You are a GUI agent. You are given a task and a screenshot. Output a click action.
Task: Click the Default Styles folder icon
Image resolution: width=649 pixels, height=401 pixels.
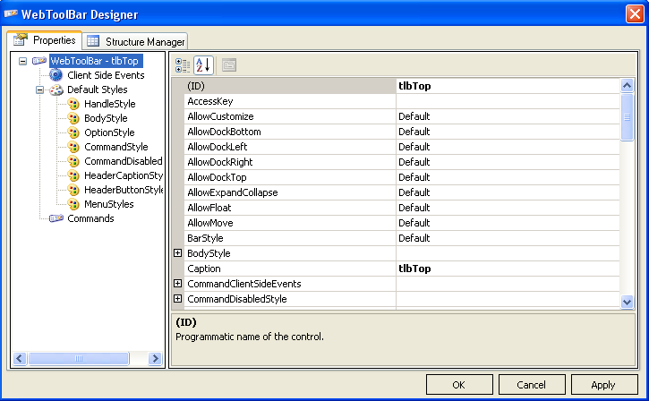coord(56,90)
